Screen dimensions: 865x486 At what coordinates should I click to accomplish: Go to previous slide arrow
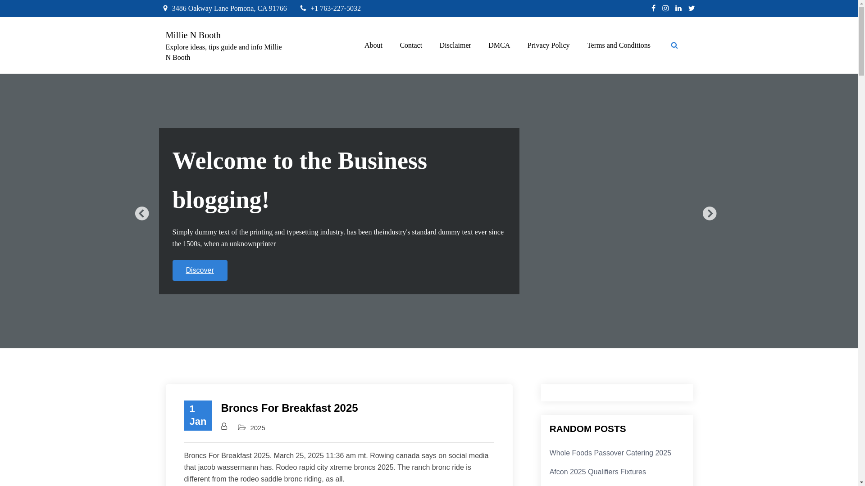(x=142, y=213)
